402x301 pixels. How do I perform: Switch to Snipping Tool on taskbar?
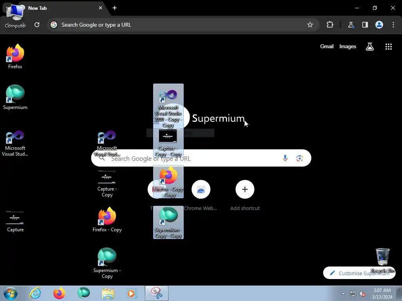(157, 293)
